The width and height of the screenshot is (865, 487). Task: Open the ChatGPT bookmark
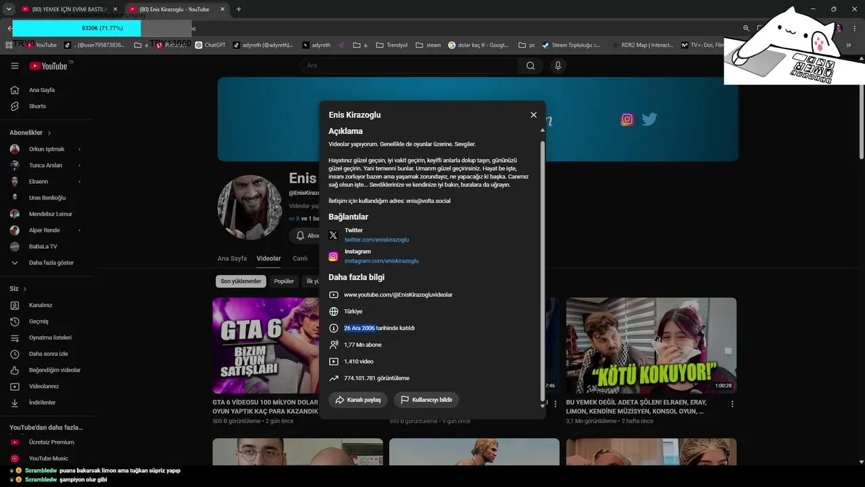[210, 45]
